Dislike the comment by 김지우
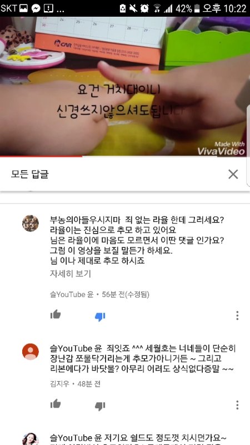The width and height of the screenshot is (250, 445). click(x=100, y=406)
